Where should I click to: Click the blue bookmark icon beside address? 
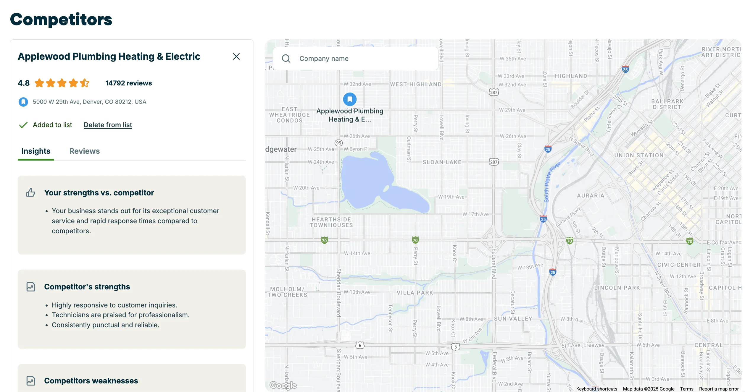(x=23, y=102)
